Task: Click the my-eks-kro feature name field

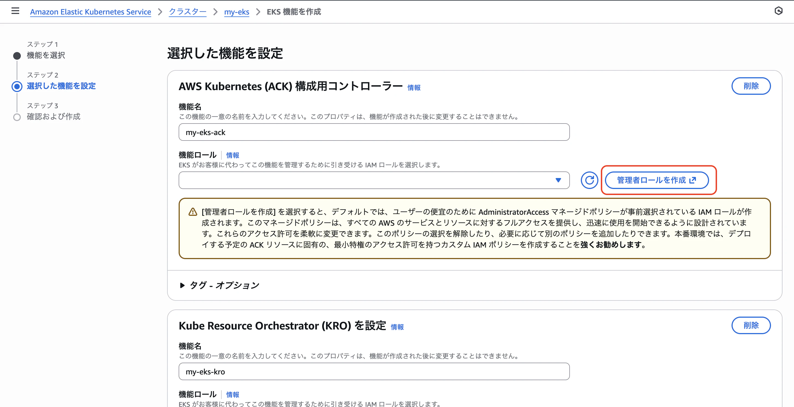Action: (x=374, y=372)
